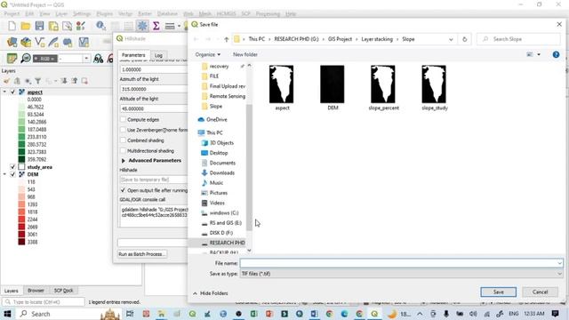
Task: Click the SCP zoom to image icon
Action: pos(26,58)
